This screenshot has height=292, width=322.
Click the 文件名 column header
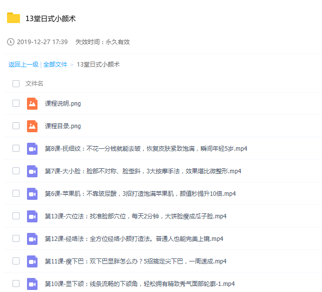tap(34, 84)
